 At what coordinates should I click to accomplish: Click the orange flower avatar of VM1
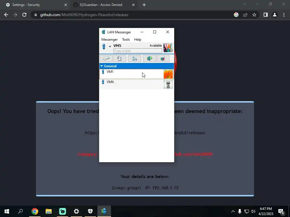(x=168, y=74)
